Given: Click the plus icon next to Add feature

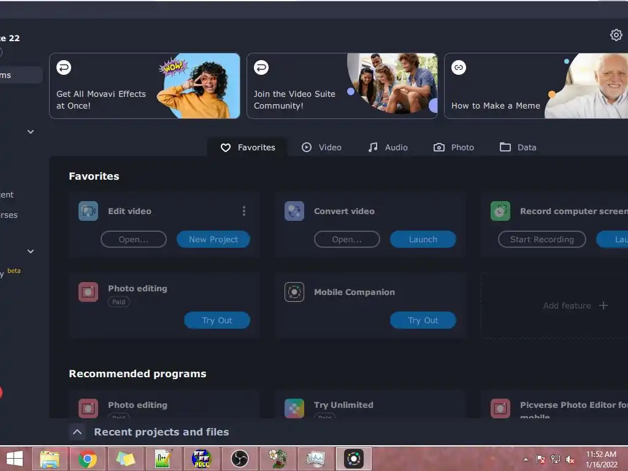Looking at the screenshot, I should click(x=603, y=305).
